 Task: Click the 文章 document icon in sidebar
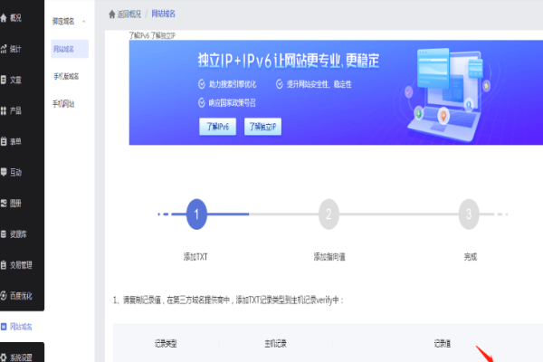(4, 80)
